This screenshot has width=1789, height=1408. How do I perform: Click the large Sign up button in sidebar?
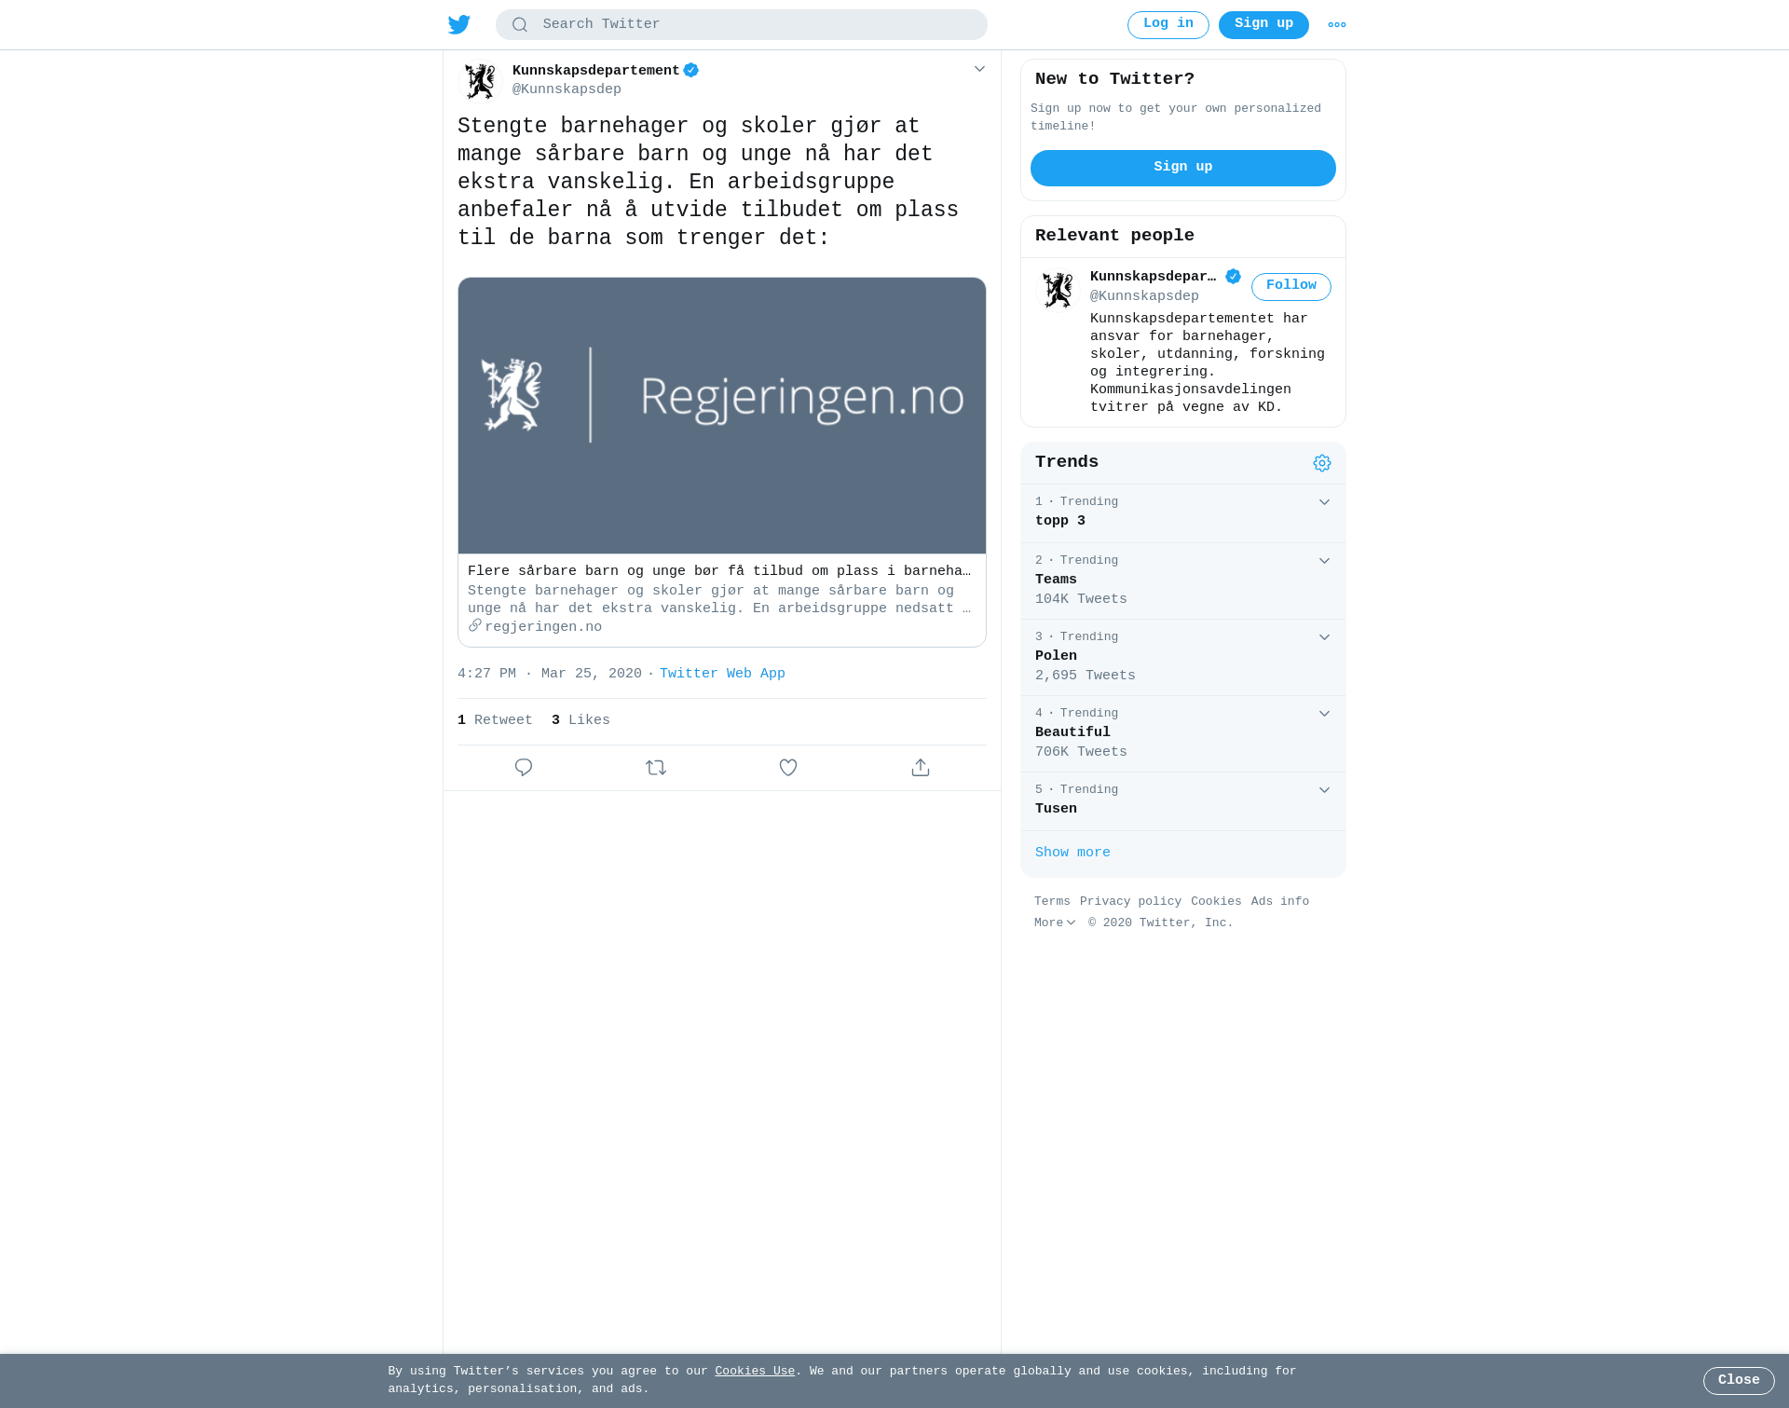coord(1183,168)
